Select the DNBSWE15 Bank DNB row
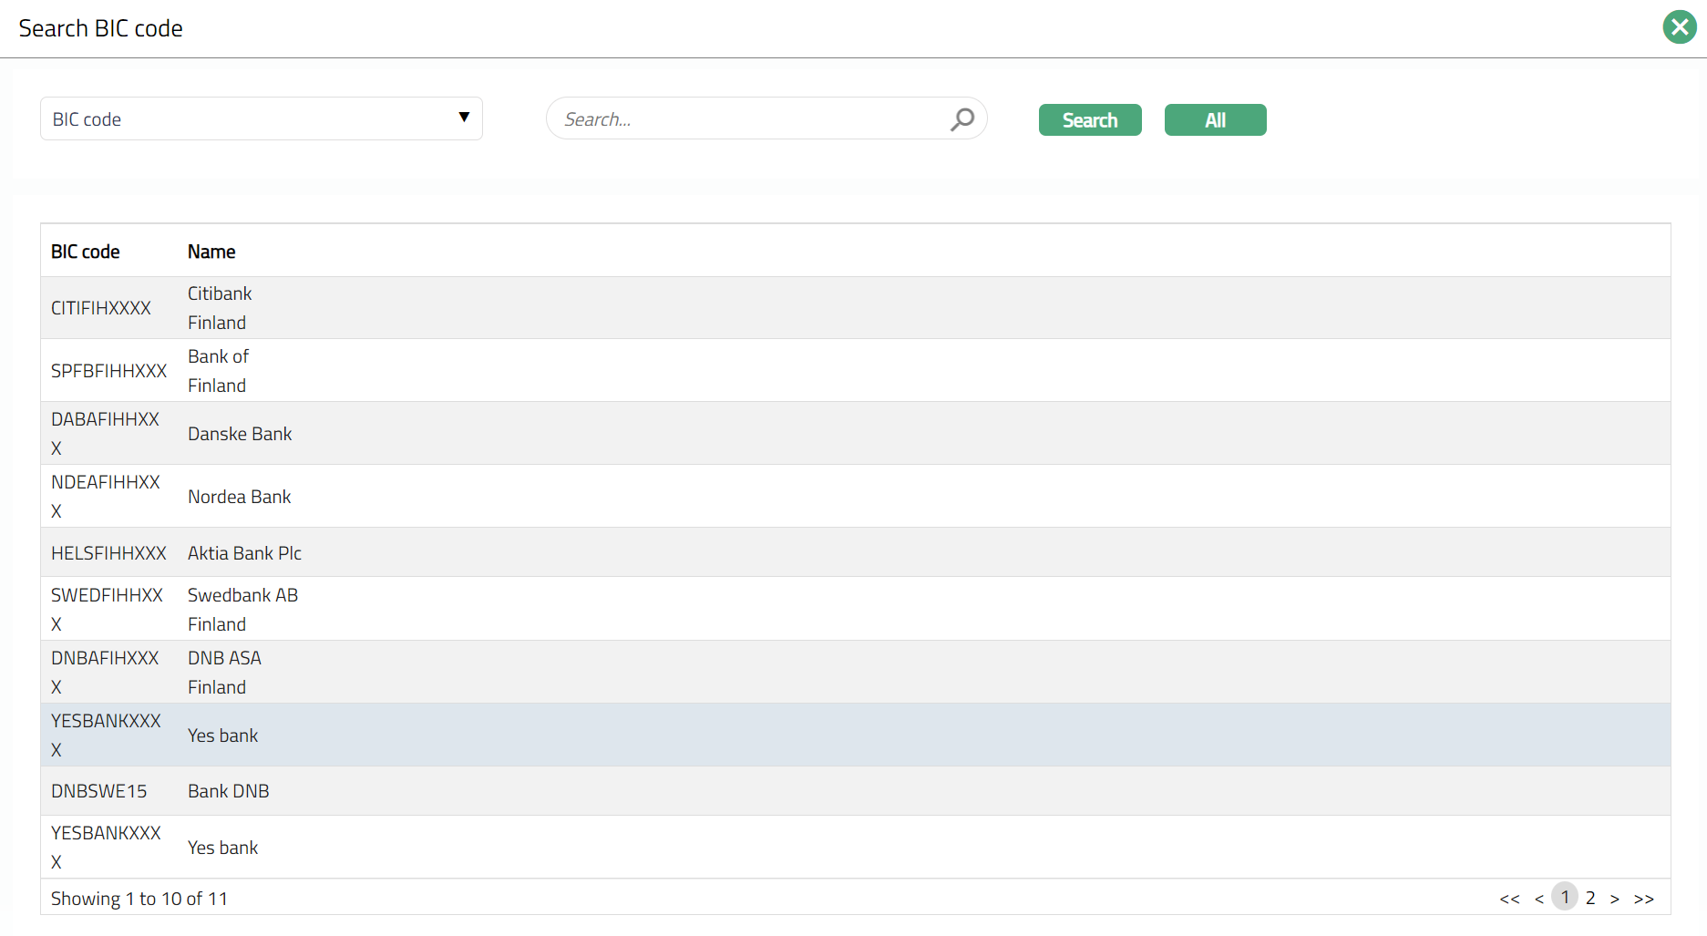 228,791
